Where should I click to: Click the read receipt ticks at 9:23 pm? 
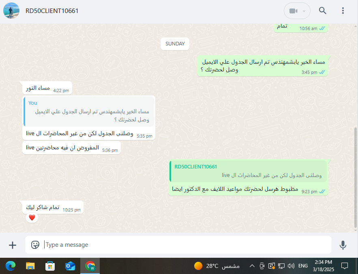tap(322, 192)
